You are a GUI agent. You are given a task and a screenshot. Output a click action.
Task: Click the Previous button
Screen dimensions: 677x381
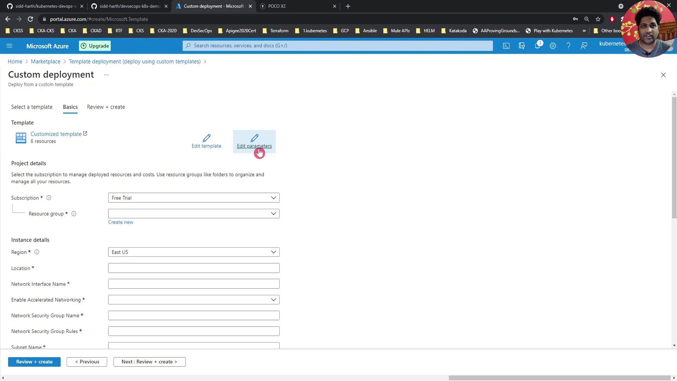[x=87, y=362]
